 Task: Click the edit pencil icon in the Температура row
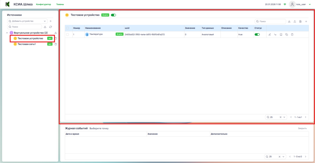point(270,35)
